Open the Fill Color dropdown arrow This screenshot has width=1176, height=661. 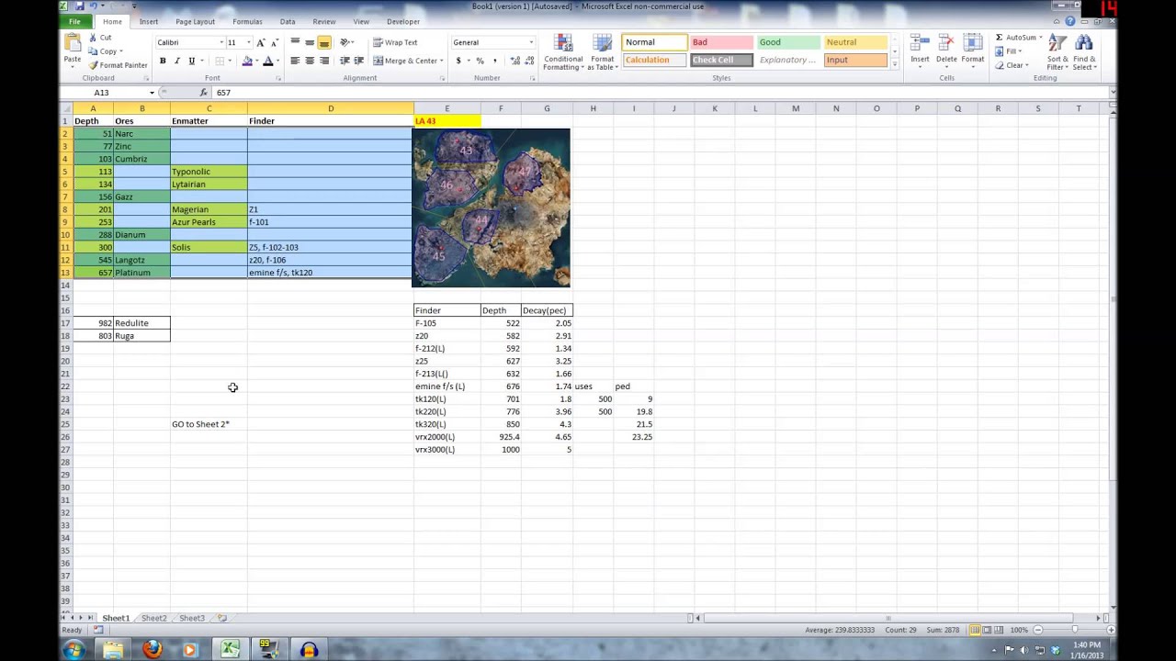[257, 62]
